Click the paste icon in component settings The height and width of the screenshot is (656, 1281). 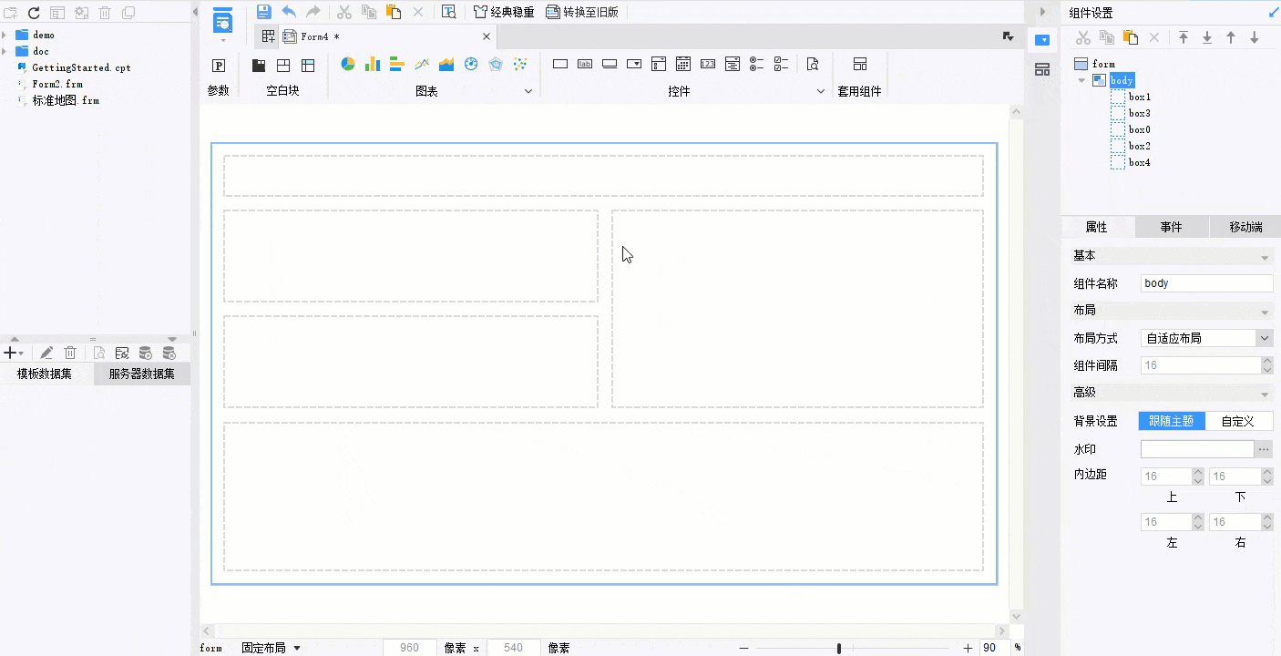pos(1131,37)
